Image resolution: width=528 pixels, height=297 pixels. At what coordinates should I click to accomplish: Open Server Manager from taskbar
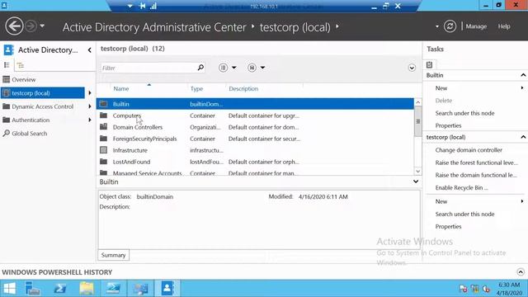(x=33, y=289)
